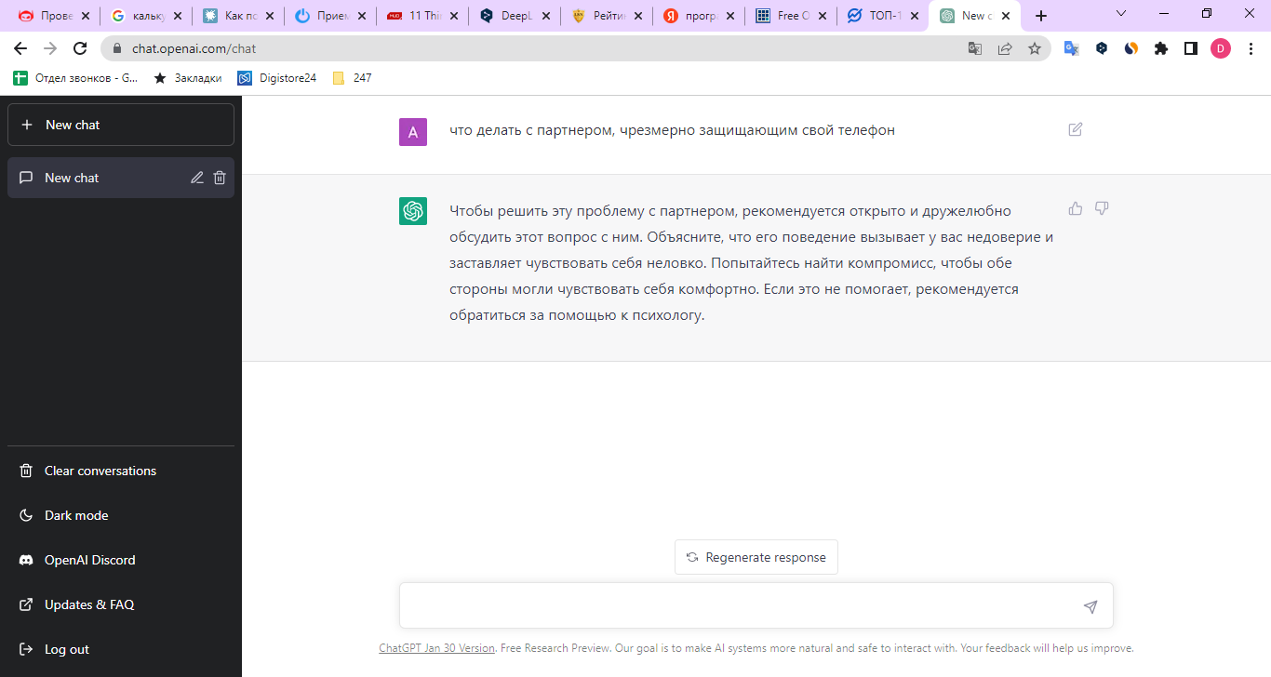Send the message with the paper plane icon
The width and height of the screenshot is (1271, 677).
point(1089,605)
